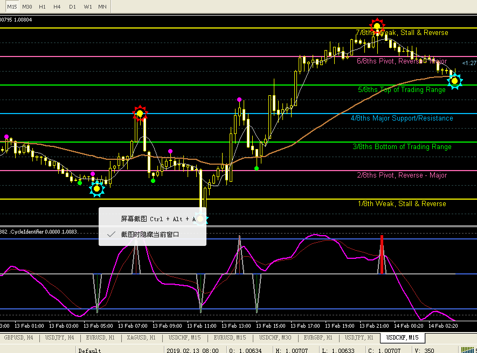The height and width of the screenshot is (353, 477).
Task: Switch chart to M30 timeframe
Action: [x=27, y=6]
